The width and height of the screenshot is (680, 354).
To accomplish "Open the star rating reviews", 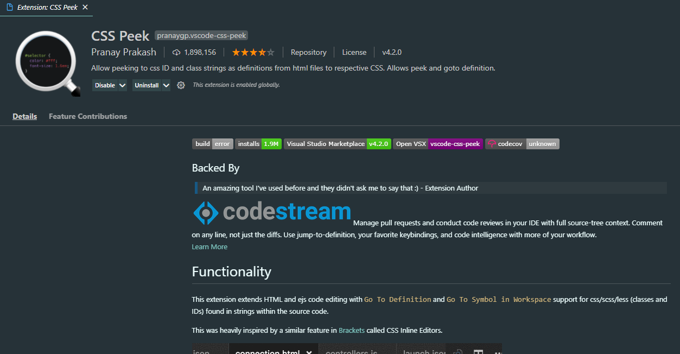I will click(x=253, y=53).
